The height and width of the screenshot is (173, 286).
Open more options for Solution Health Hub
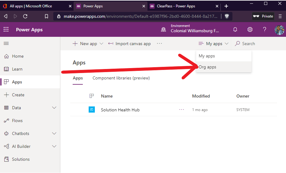click(182, 110)
